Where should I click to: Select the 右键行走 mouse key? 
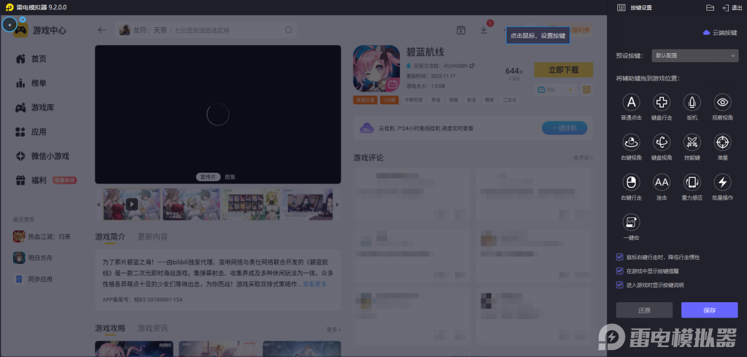pos(631,182)
